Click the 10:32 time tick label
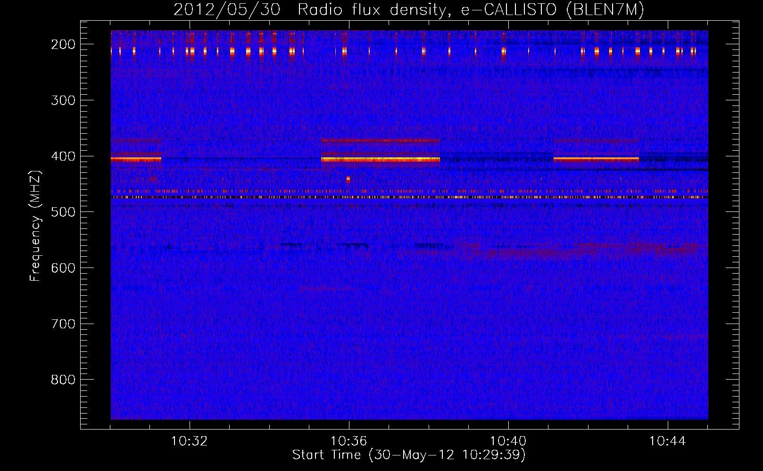The image size is (763, 471). coord(190,441)
